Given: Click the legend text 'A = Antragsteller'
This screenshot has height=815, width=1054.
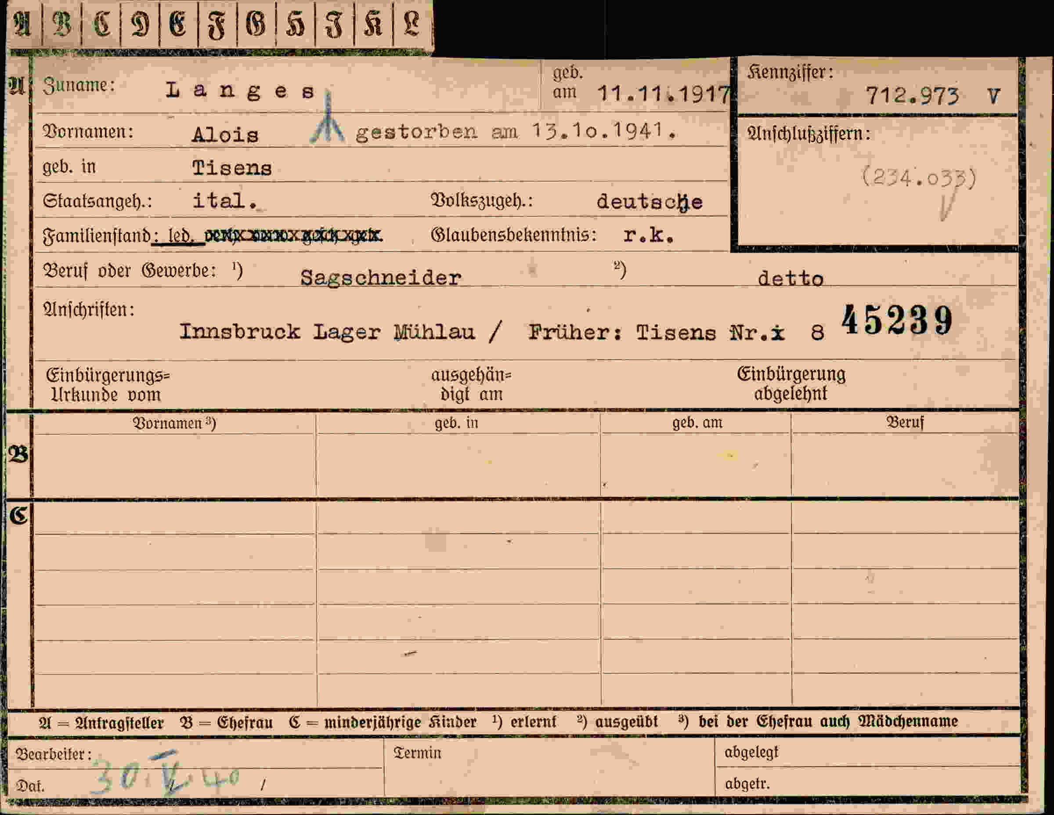Looking at the screenshot, I should (101, 723).
